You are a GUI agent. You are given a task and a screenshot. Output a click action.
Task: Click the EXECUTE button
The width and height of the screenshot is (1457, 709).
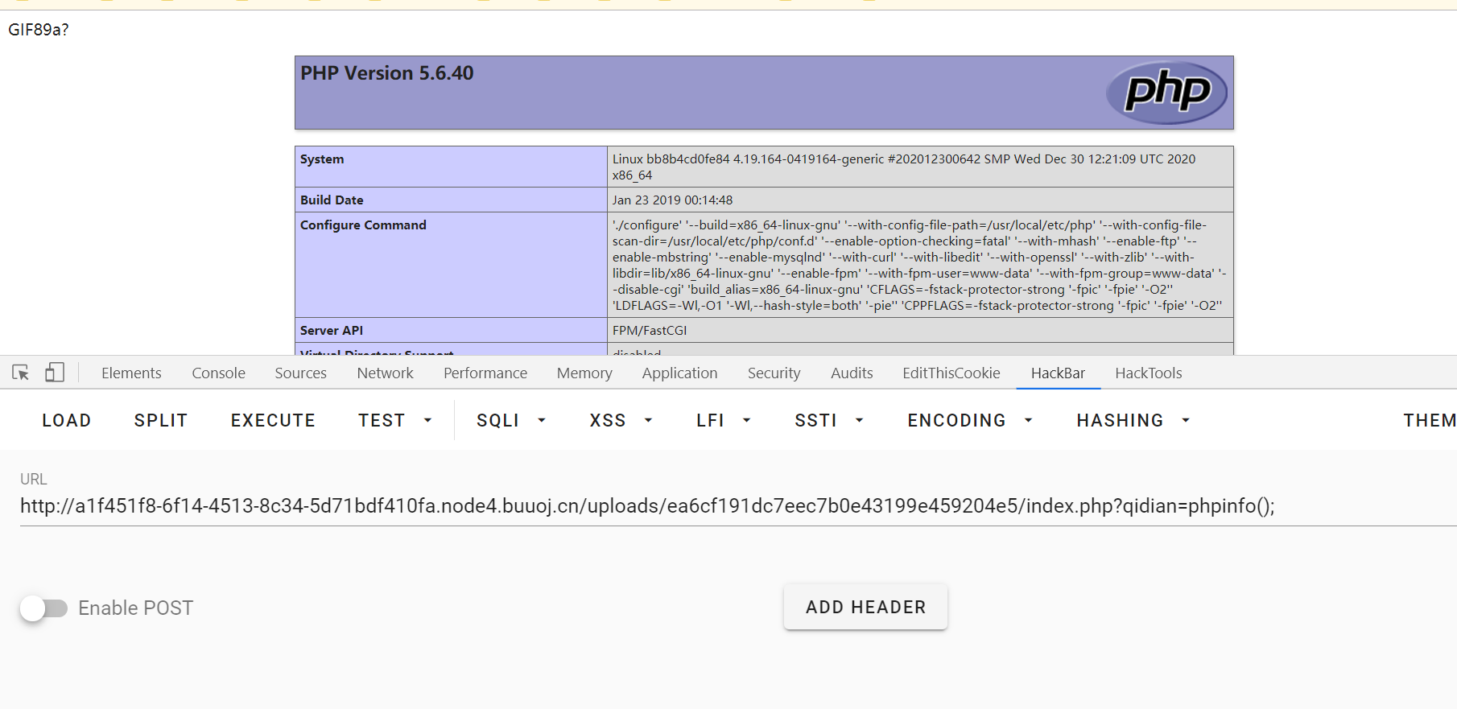(x=273, y=420)
